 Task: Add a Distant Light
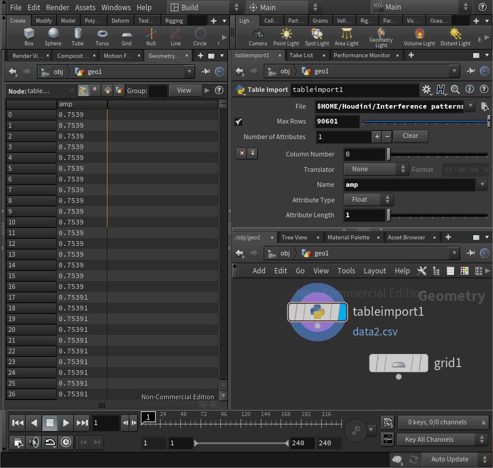(x=455, y=37)
